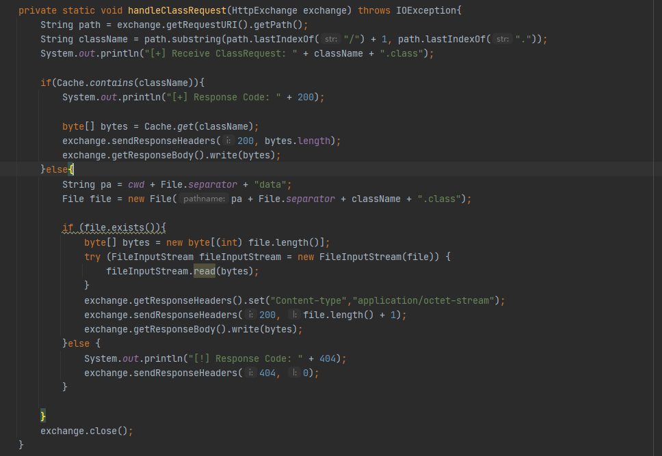
Task: Click file.length() + 1 expression
Action: tap(349, 315)
